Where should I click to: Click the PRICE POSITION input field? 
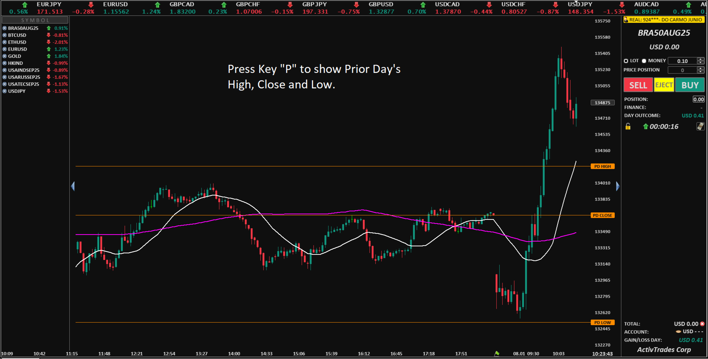click(682, 70)
